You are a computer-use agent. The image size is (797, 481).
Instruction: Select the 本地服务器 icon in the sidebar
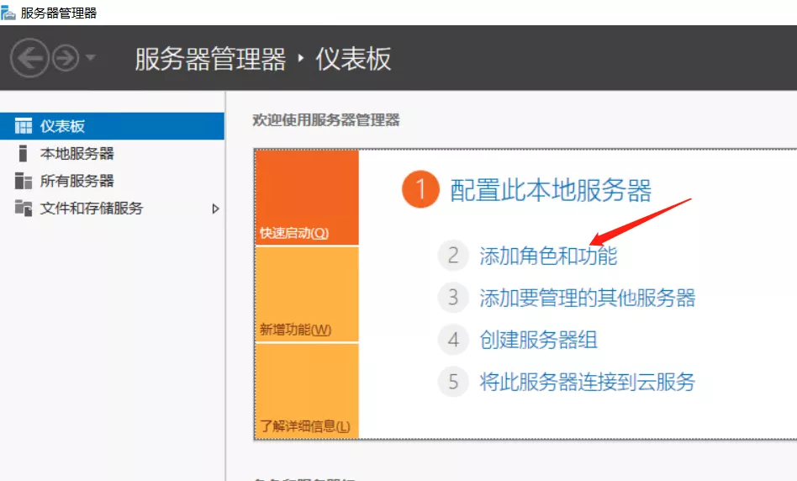point(24,154)
